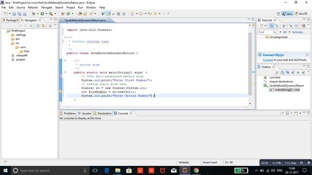Click the editor vertical scrollbar

coord(250,64)
